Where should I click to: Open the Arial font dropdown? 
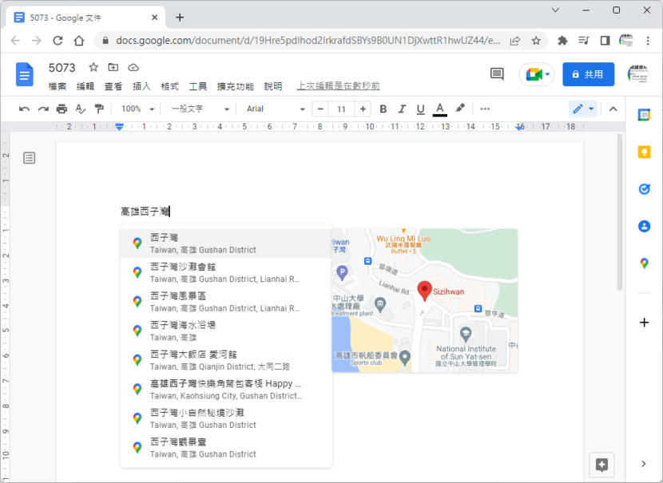(276, 109)
